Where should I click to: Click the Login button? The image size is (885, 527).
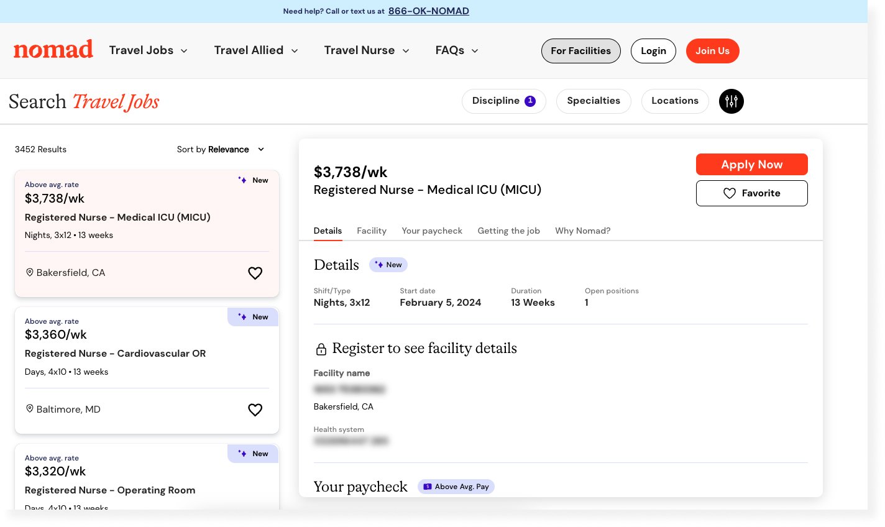[653, 51]
